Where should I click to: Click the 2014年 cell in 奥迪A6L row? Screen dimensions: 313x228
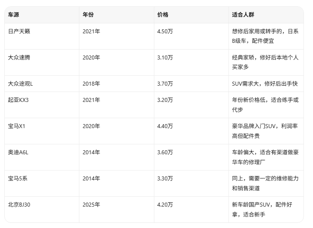117,157
